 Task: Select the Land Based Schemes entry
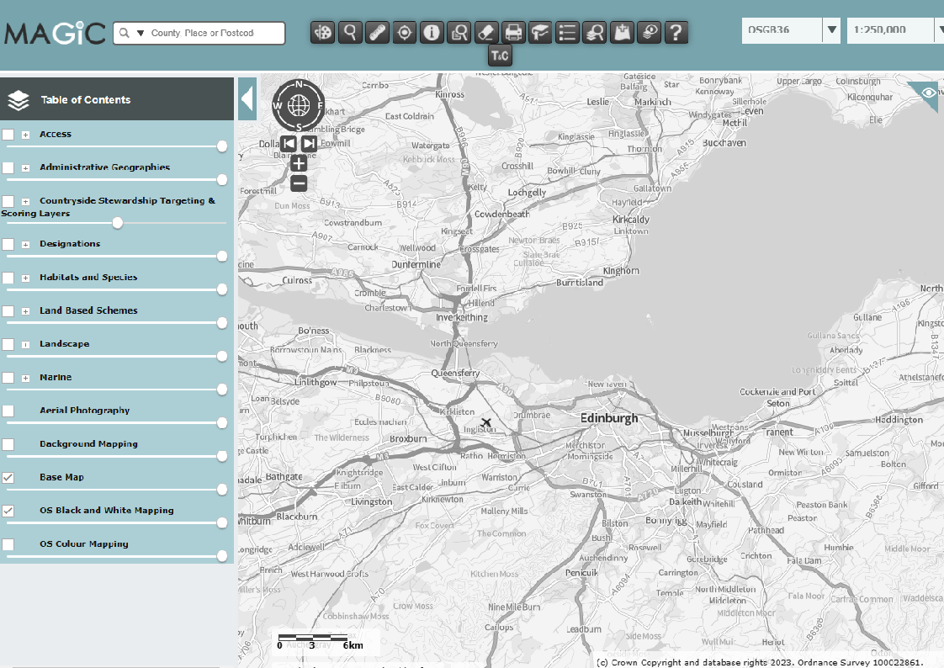point(88,310)
